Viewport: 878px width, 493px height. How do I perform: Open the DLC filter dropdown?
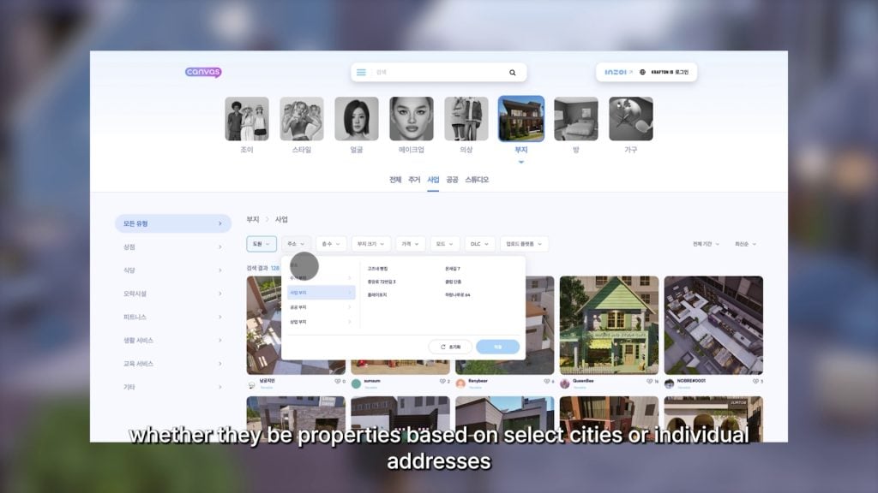479,244
